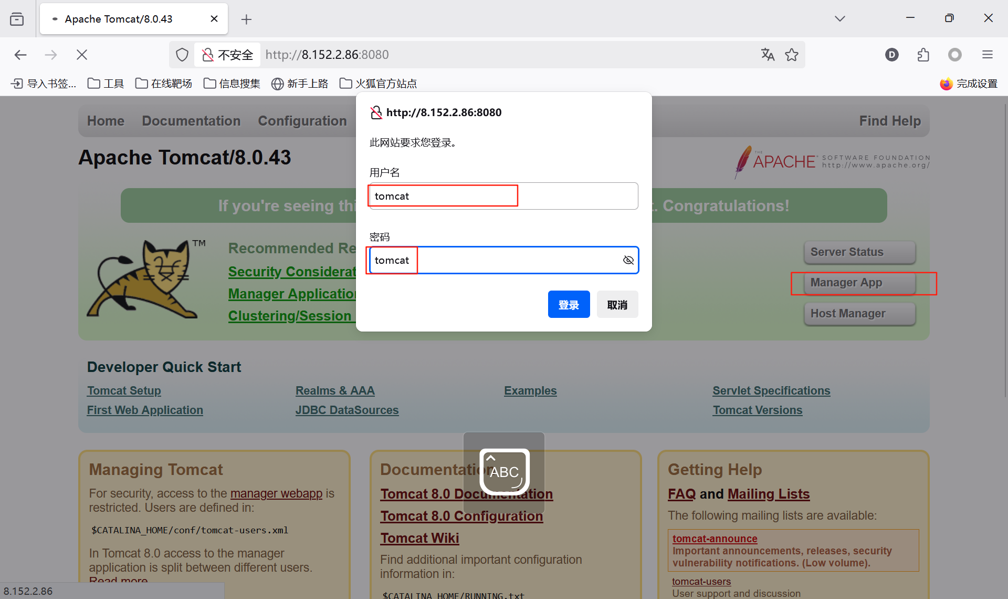Open the Configuration nav item
Image resolution: width=1008 pixels, height=599 pixels.
pos(302,121)
